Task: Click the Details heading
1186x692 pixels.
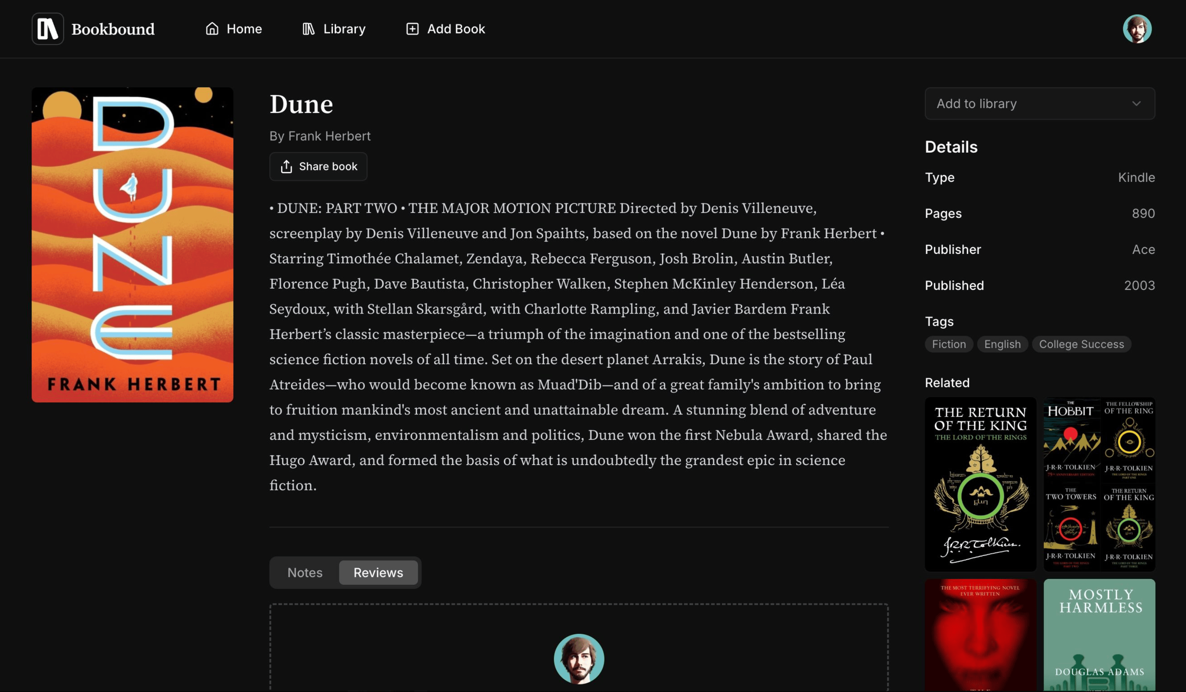Action: click(x=951, y=147)
